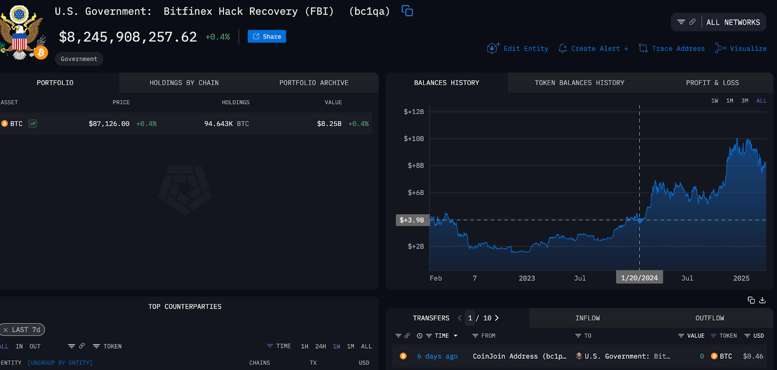Set counterparties time range to 24H
This screenshot has width=777, height=370.
321,346
